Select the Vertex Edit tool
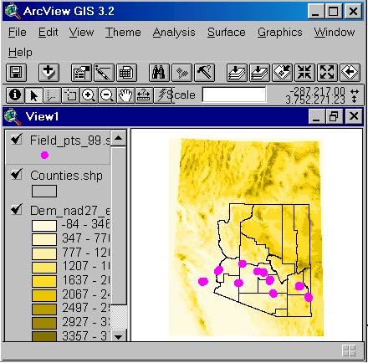Screen dimensions: 368x363 [52, 95]
